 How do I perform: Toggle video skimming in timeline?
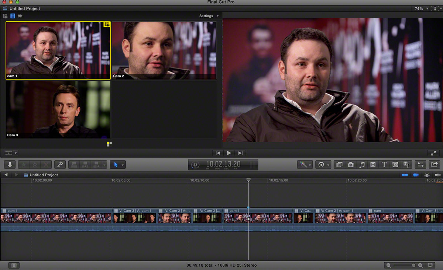[x=405, y=175]
